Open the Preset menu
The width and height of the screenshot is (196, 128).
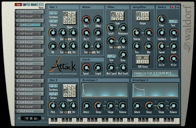click(34, 5)
